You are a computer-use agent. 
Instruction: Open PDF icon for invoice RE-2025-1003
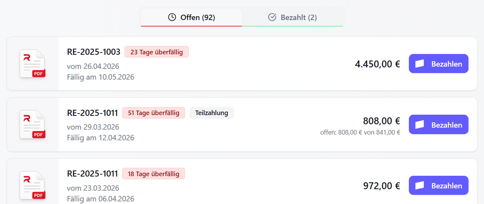[x=33, y=63]
